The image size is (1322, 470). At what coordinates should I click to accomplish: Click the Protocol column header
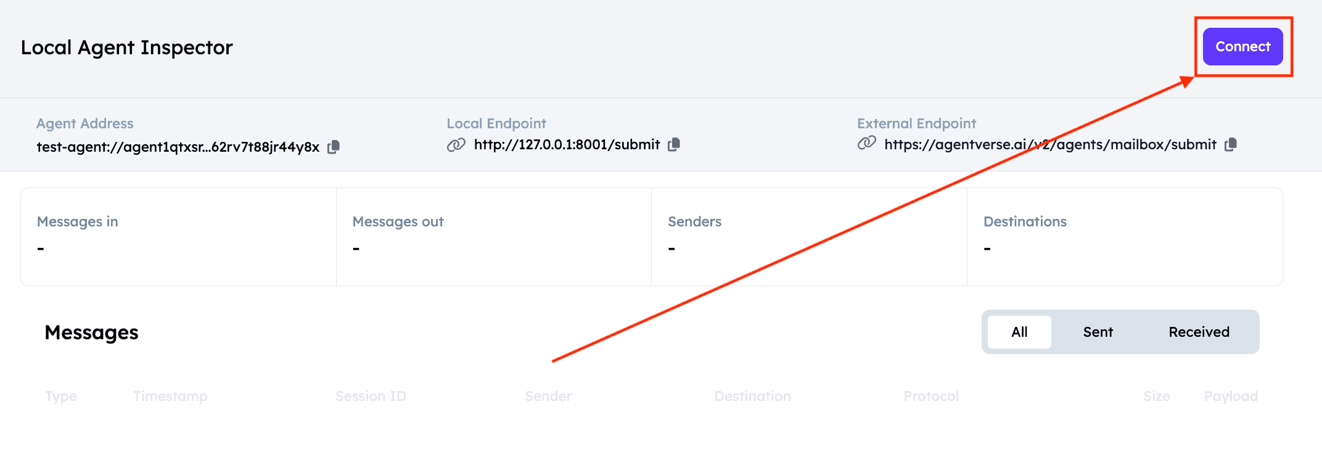tap(931, 396)
